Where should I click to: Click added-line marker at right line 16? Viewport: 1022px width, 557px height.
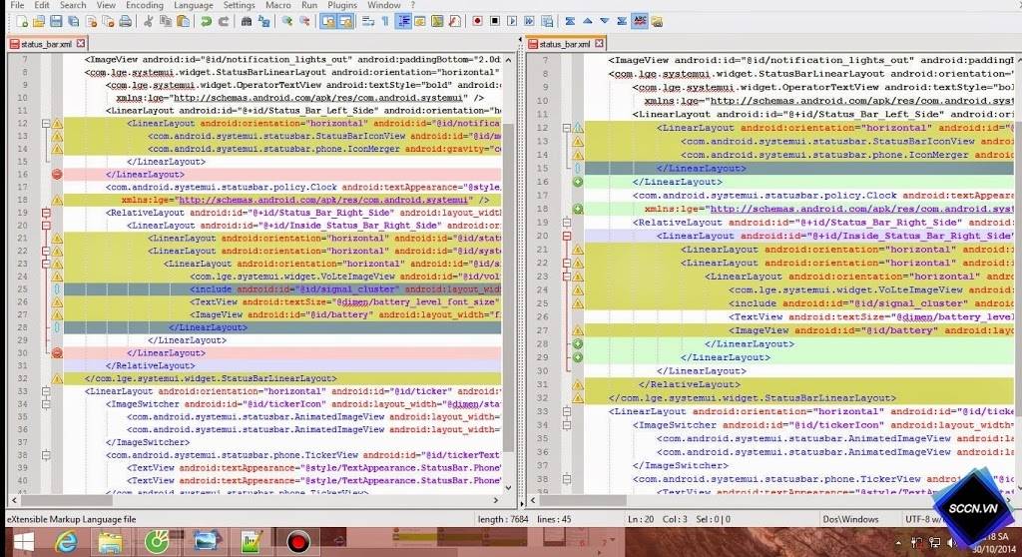click(578, 182)
